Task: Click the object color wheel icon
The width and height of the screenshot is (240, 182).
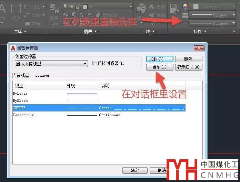Action: point(185,7)
